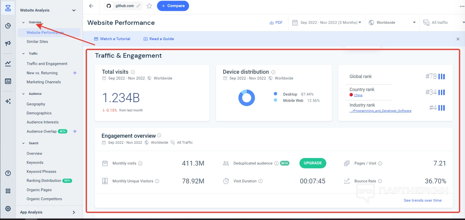Collapse the Website Analysis section
The width and height of the screenshot is (465, 220).
(x=74, y=10)
